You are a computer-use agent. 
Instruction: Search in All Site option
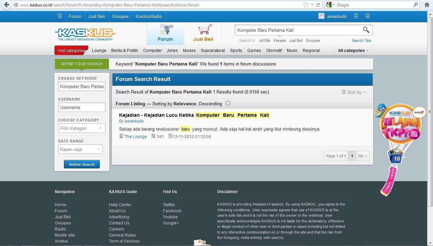pyautogui.click(x=265, y=40)
